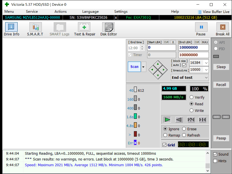Click the x next to serial number

(116, 18)
